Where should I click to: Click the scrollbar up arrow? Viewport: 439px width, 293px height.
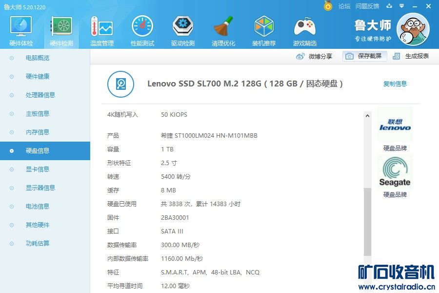pyautogui.click(x=368, y=116)
